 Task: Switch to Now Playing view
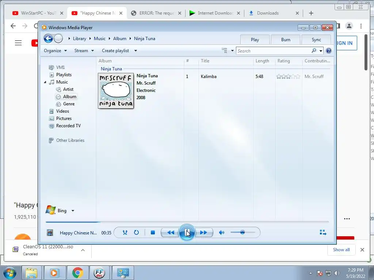click(x=323, y=232)
